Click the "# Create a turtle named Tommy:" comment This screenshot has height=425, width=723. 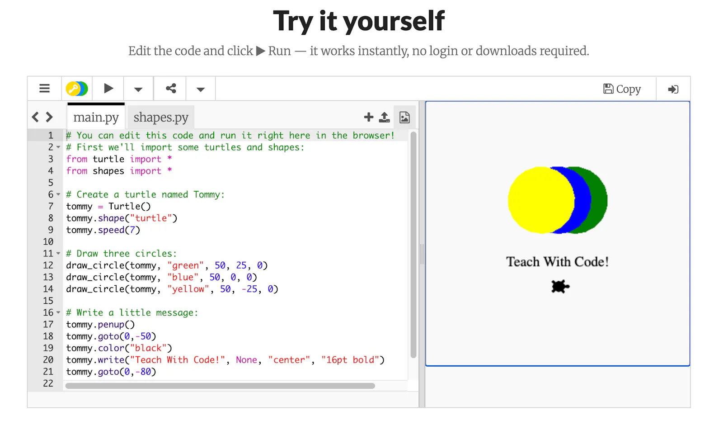pyautogui.click(x=145, y=194)
